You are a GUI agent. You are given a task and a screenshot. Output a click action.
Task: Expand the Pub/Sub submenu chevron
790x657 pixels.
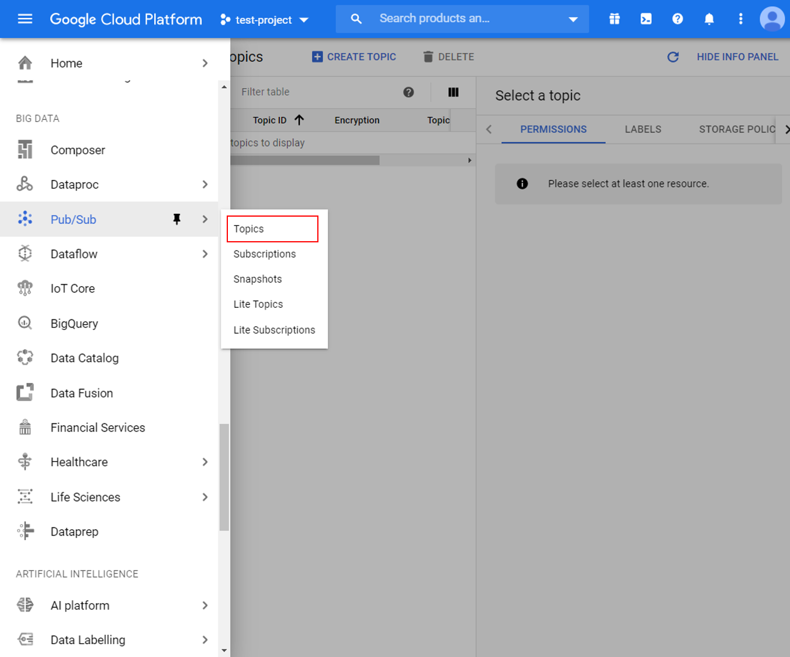(x=205, y=219)
